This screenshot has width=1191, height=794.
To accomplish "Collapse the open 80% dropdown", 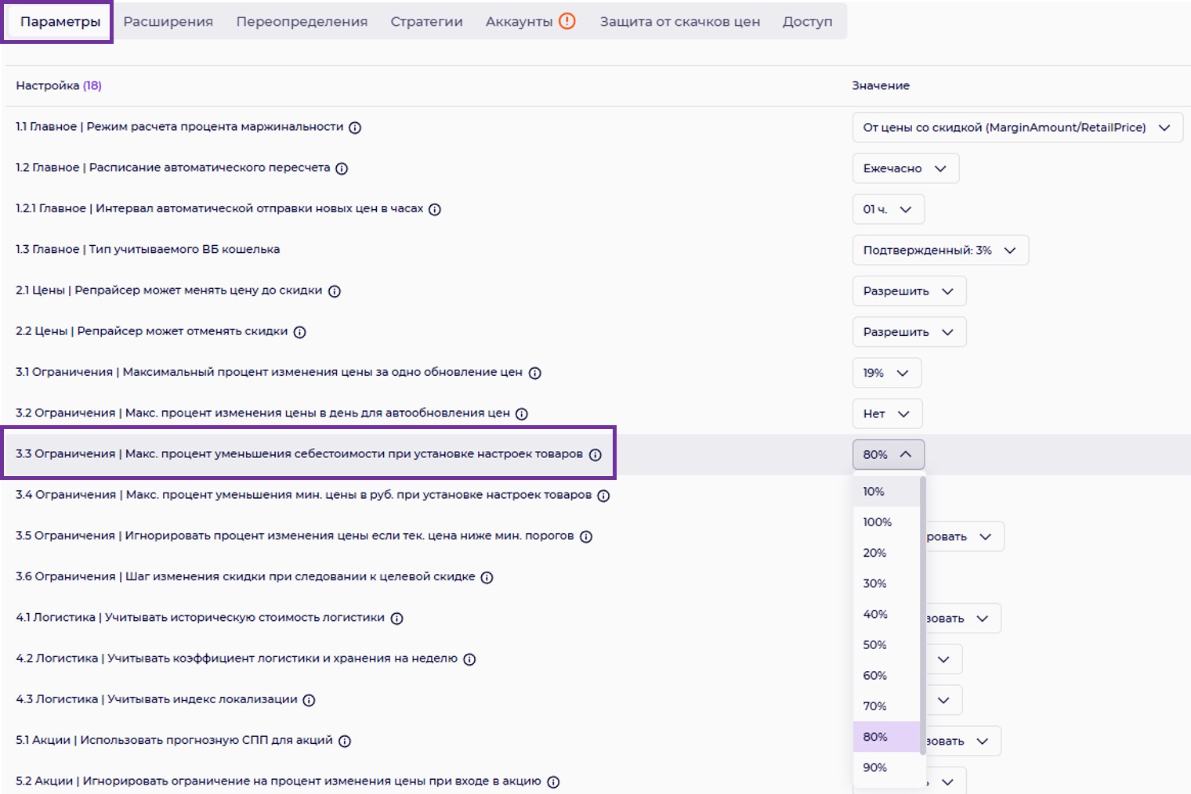I will (888, 455).
